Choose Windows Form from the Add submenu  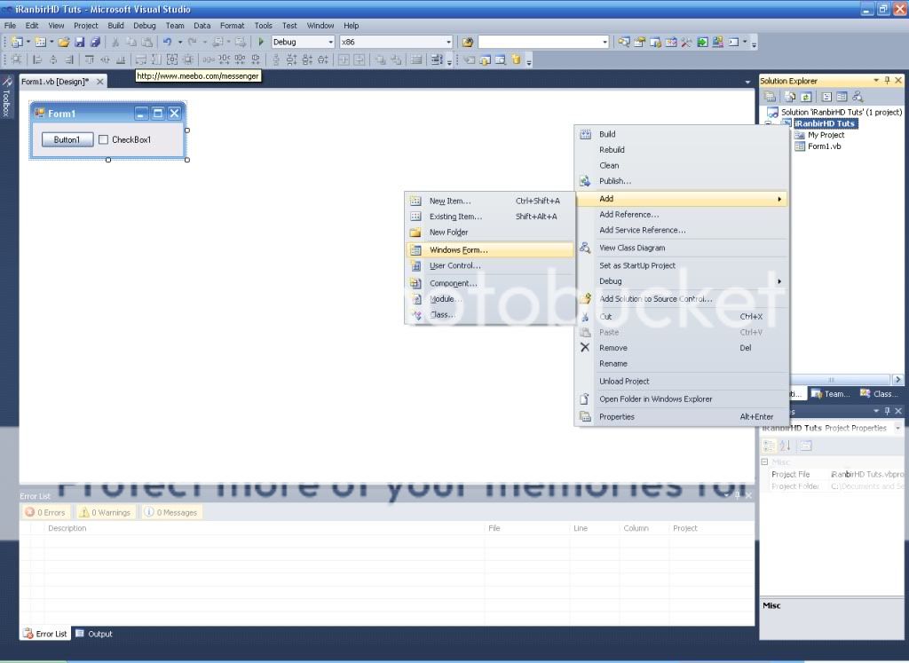pos(458,249)
